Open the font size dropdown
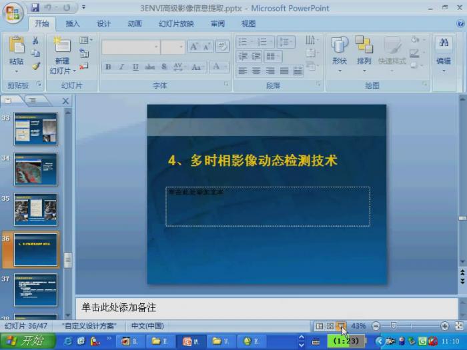 (172, 47)
